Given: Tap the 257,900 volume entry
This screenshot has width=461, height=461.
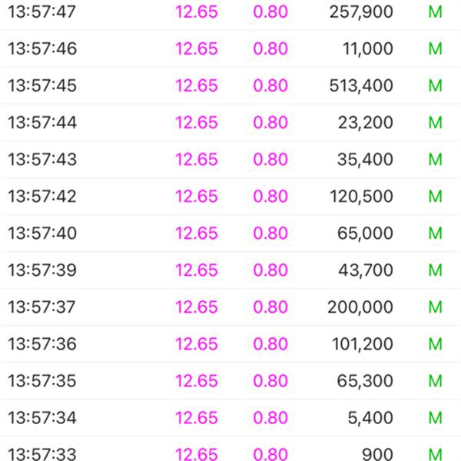Looking at the screenshot, I should 361,12.
